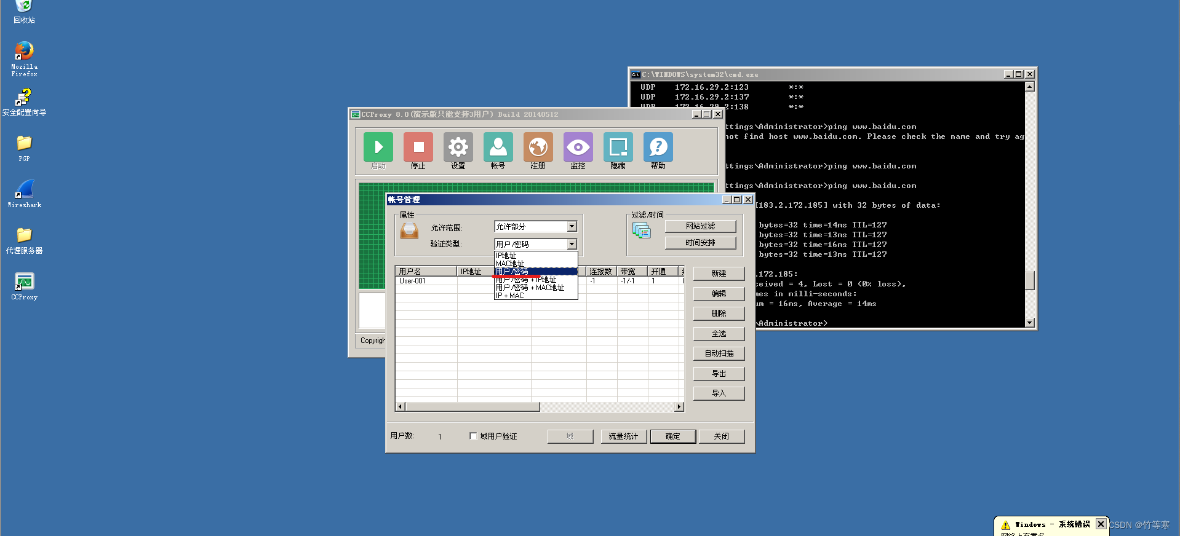This screenshot has width=1180, height=536.
Task: Click the 允许范围 combo box field
Action: click(535, 226)
